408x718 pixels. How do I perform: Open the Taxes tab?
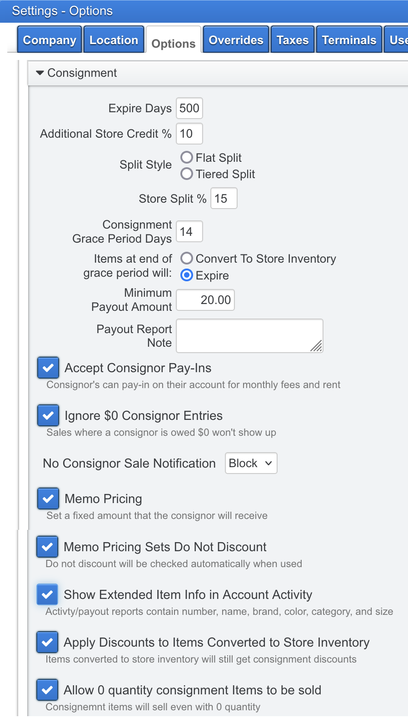click(x=292, y=40)
